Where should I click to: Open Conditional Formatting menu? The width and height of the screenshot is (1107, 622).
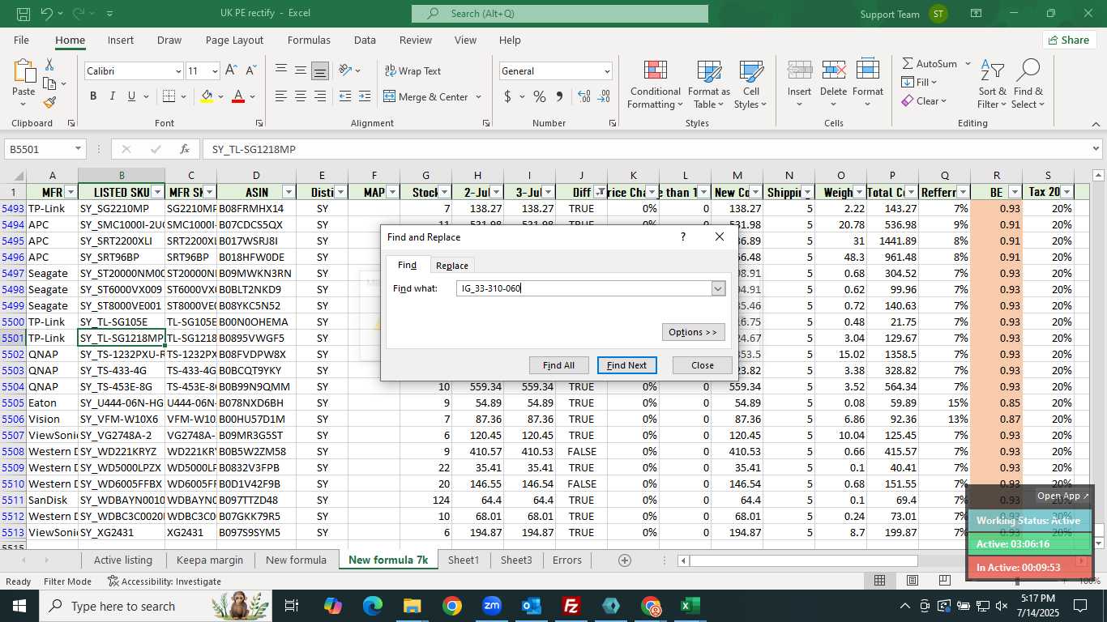655,83
